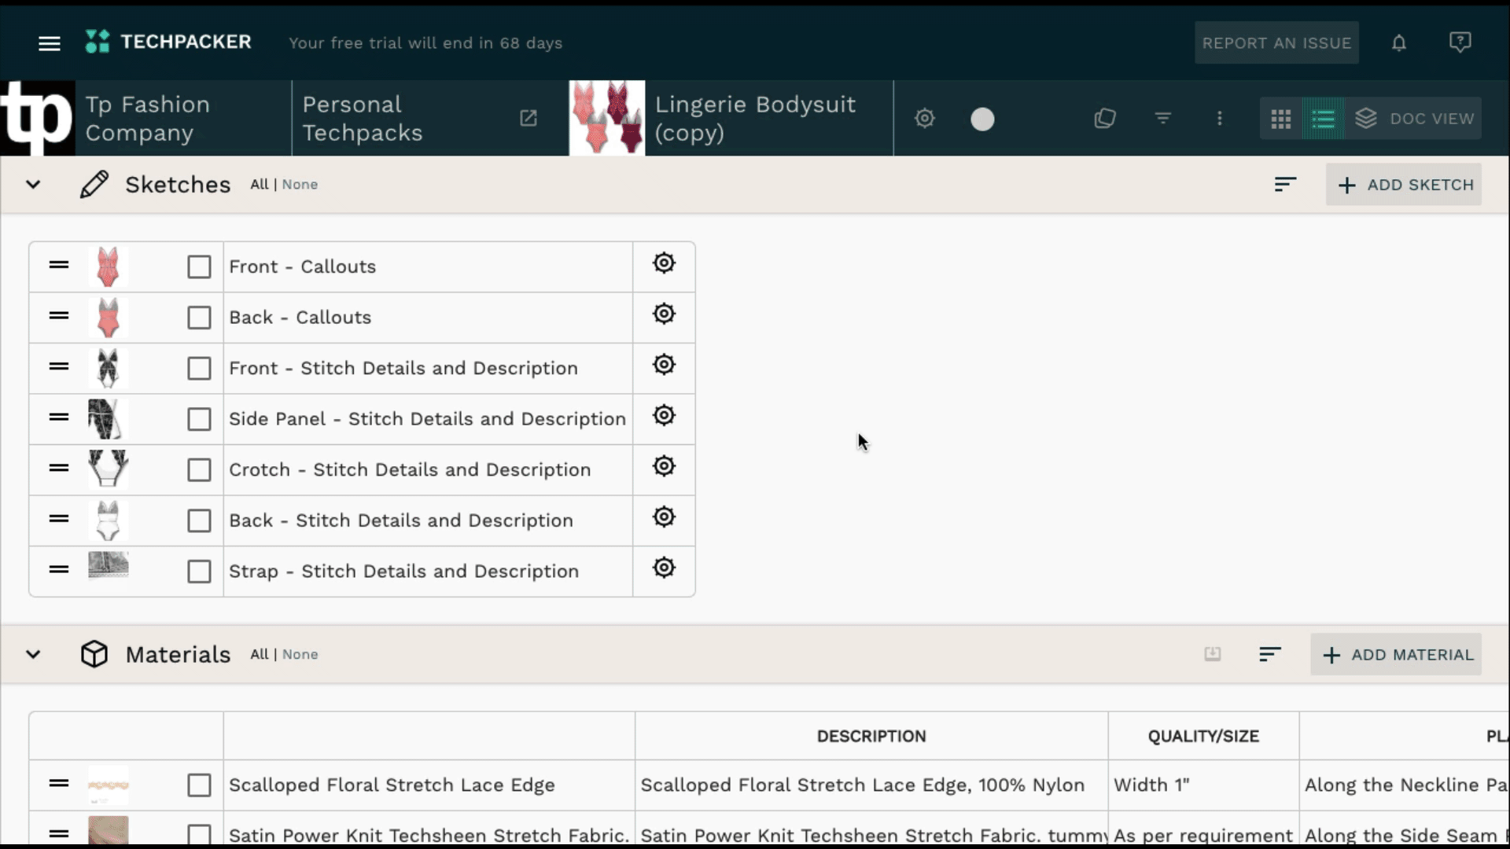Select Lingerie Bodysuit (copy) techpack title
1510x849 pixels.
tap(755, 118)
